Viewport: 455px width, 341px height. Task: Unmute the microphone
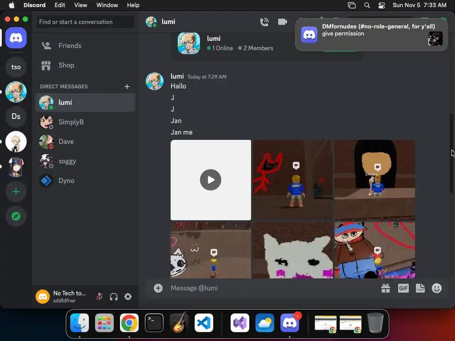100,297
